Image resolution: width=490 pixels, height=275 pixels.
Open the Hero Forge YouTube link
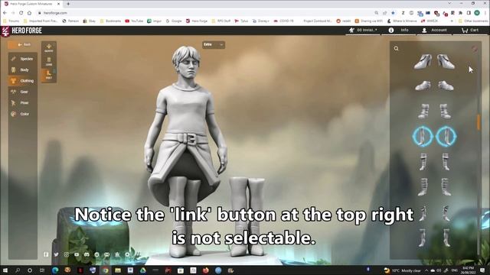[x=77, y=254]
